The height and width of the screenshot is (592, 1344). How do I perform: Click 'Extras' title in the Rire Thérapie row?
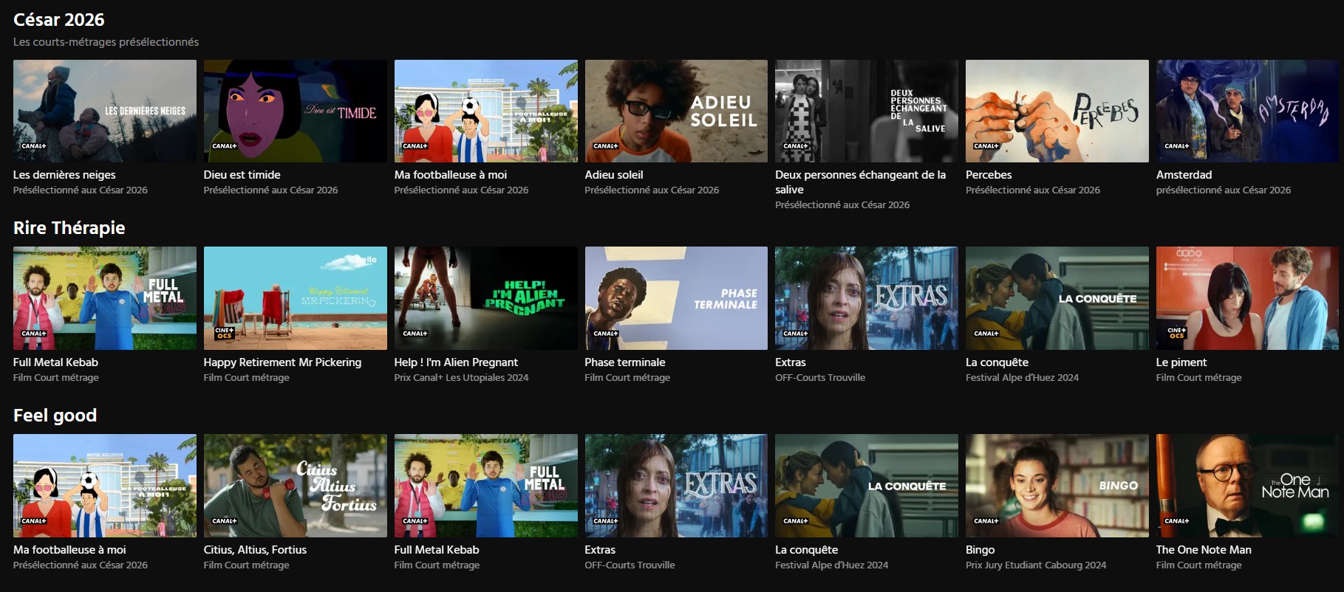[791, 362]
